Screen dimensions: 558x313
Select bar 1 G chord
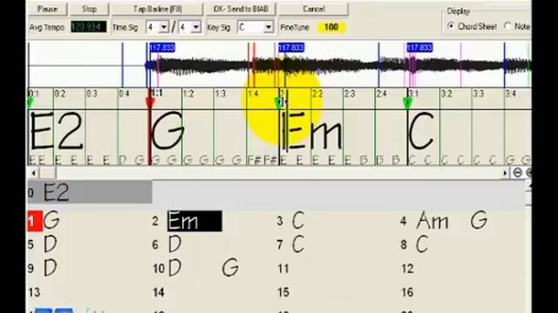(x=51, y=221)
